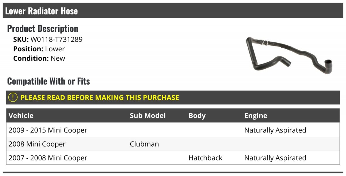This screenshot has width=346, height=176.
Task: Click the Sub Model column header
Action: click(148, 116)
